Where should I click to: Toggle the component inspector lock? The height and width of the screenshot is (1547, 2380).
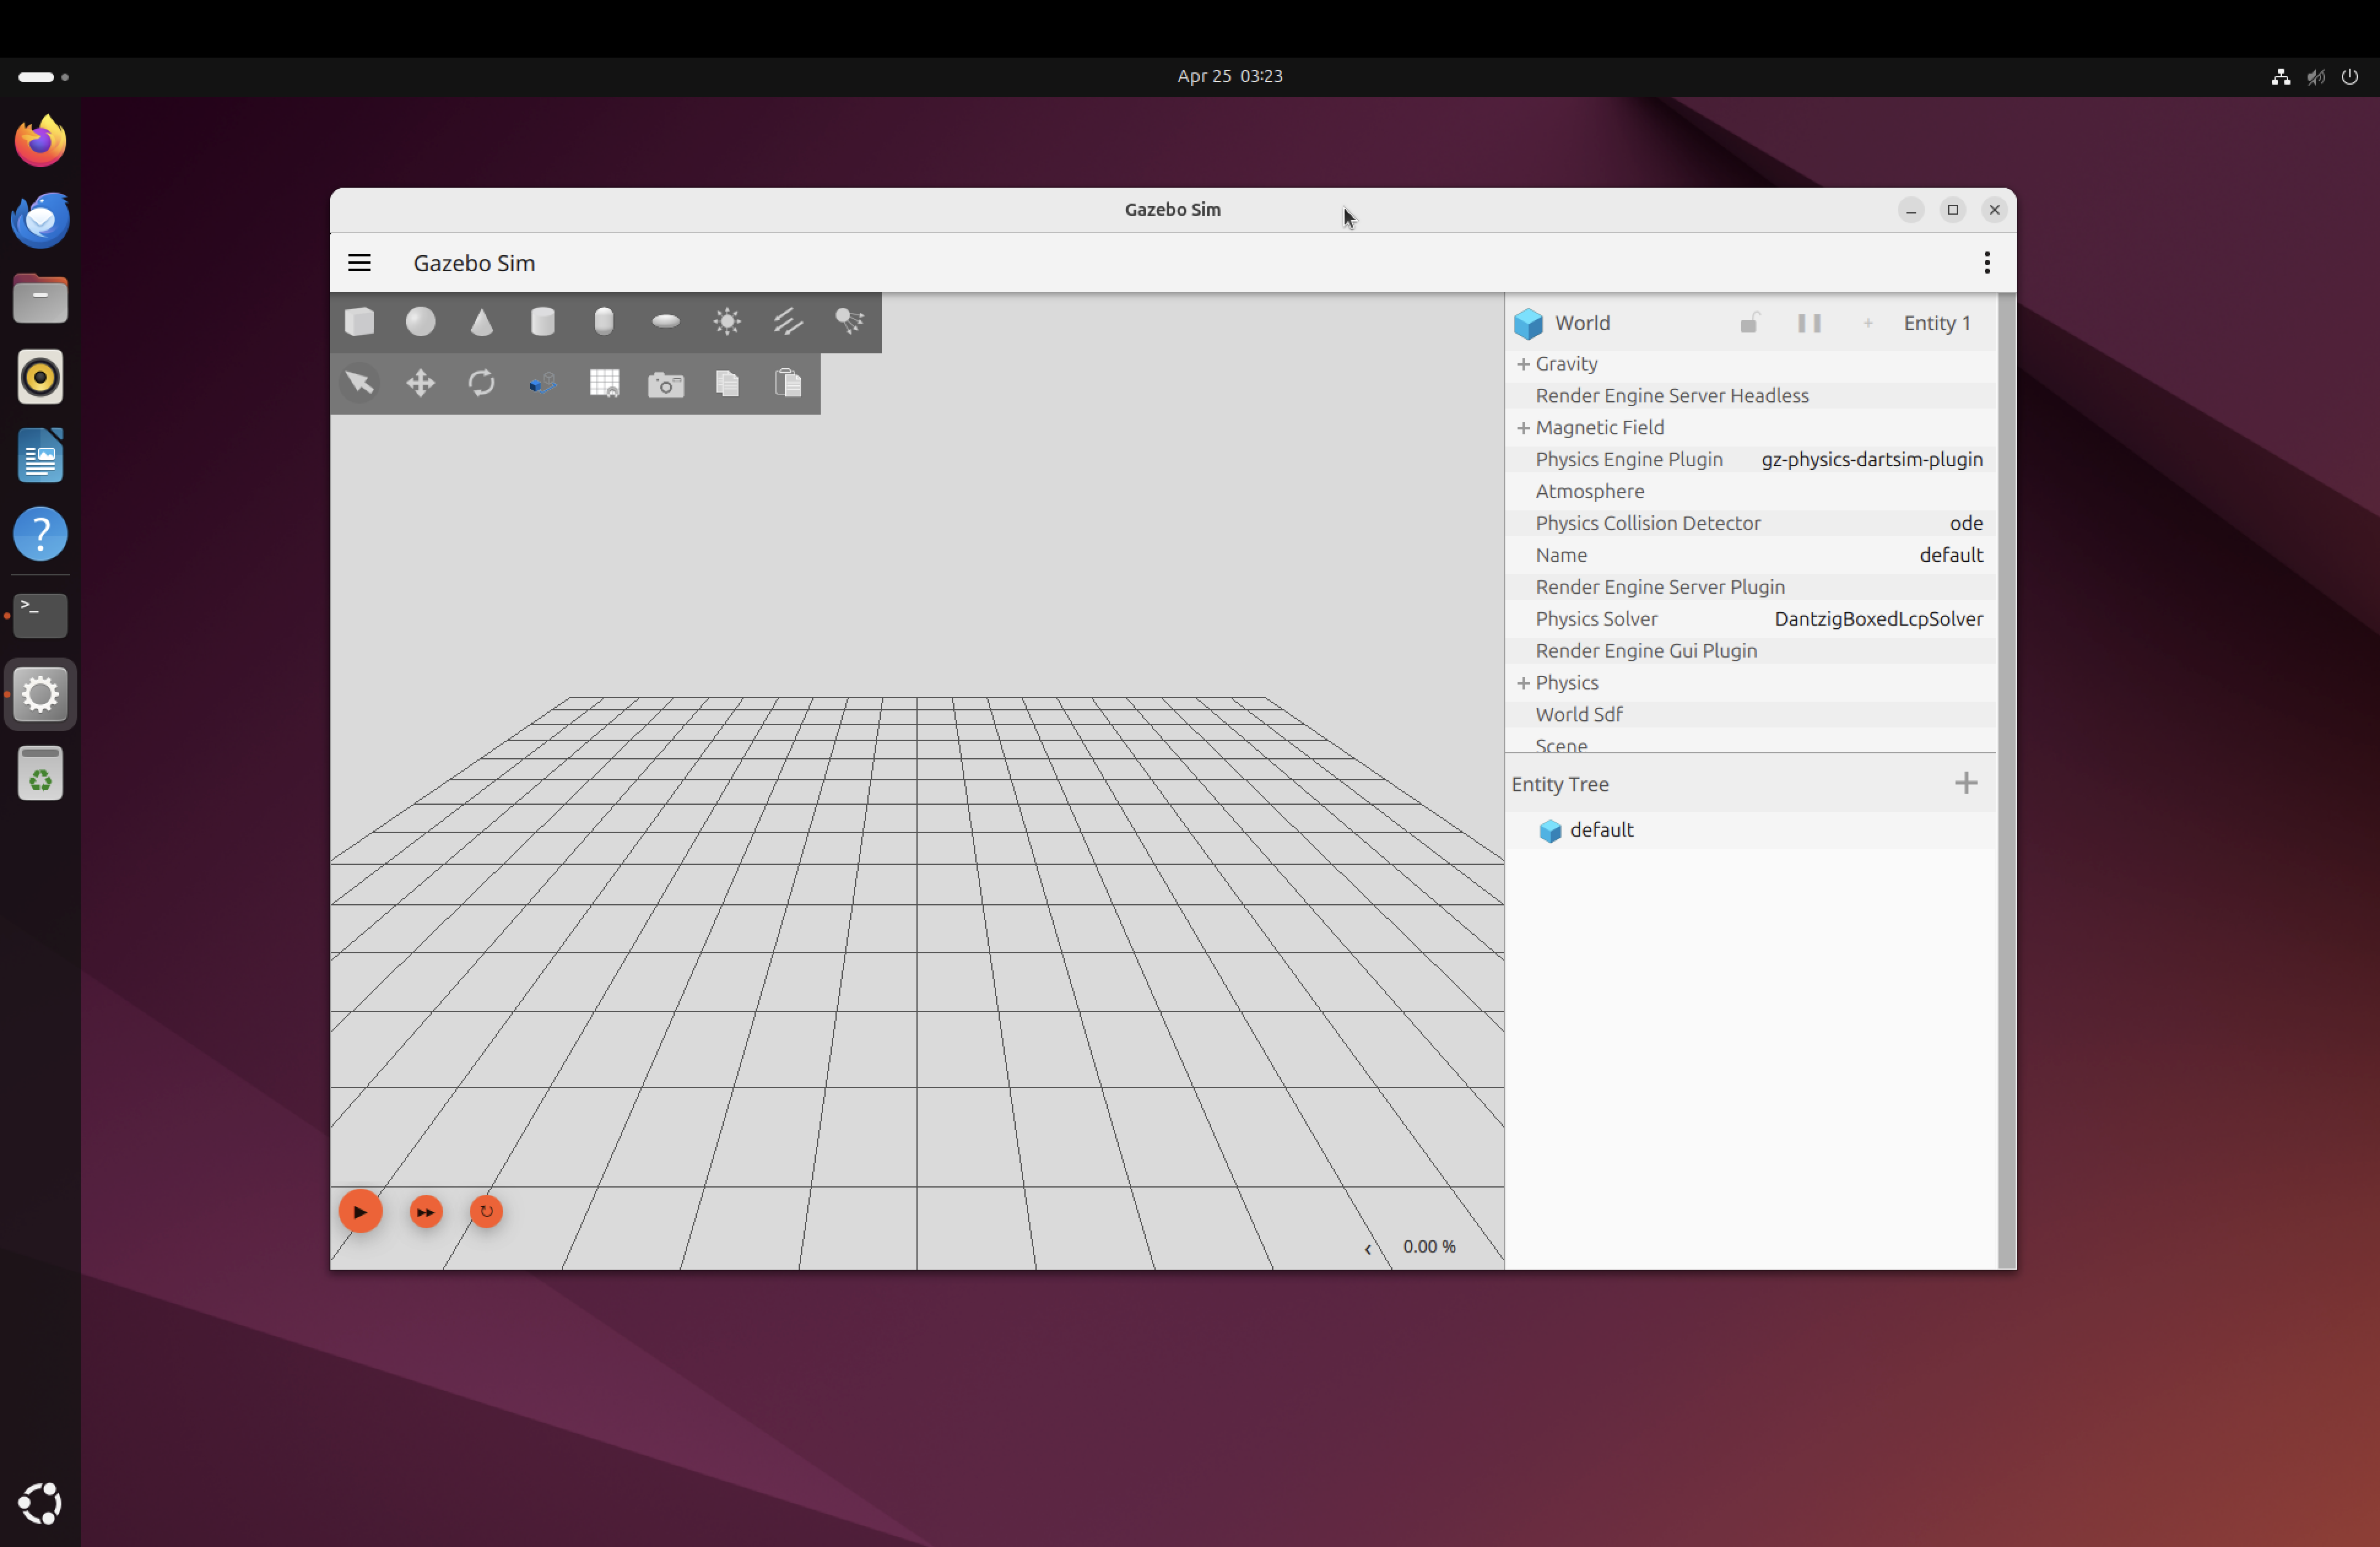point(1749,323)
